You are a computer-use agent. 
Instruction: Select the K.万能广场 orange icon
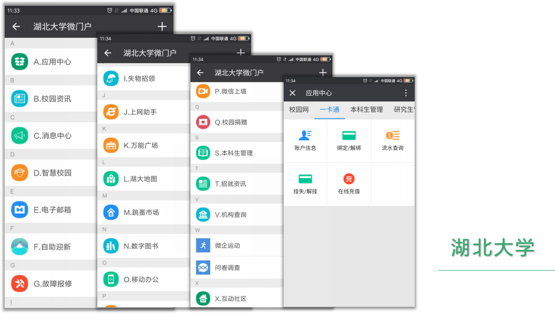pos(111,145)
